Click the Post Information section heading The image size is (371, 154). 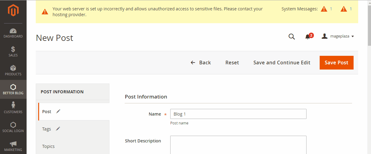click(x=146, y=97)
